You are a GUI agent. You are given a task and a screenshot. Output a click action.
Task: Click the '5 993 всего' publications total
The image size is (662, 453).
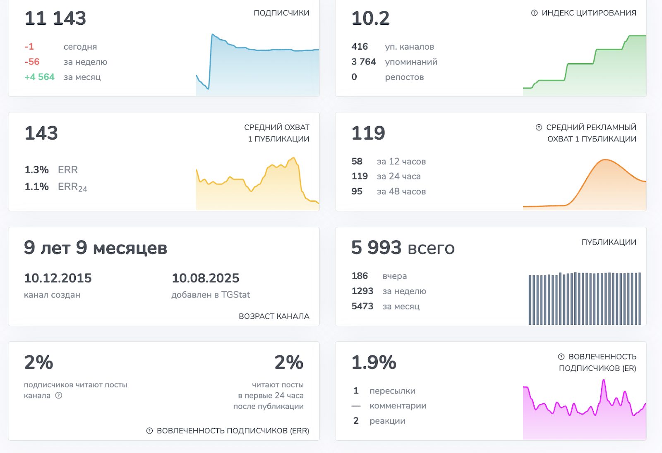tap(403, 248)
